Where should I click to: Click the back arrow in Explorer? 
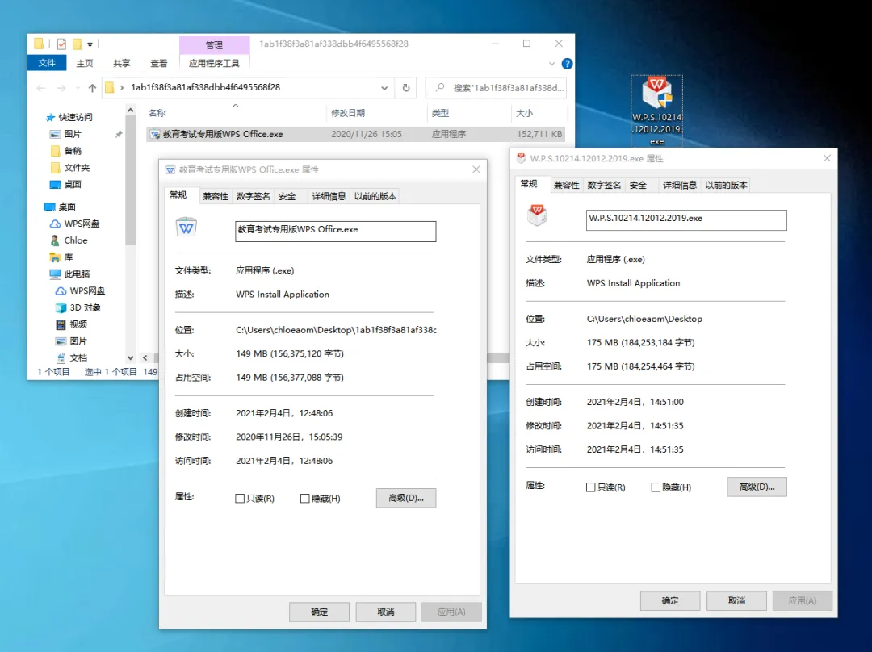[41, 87]
